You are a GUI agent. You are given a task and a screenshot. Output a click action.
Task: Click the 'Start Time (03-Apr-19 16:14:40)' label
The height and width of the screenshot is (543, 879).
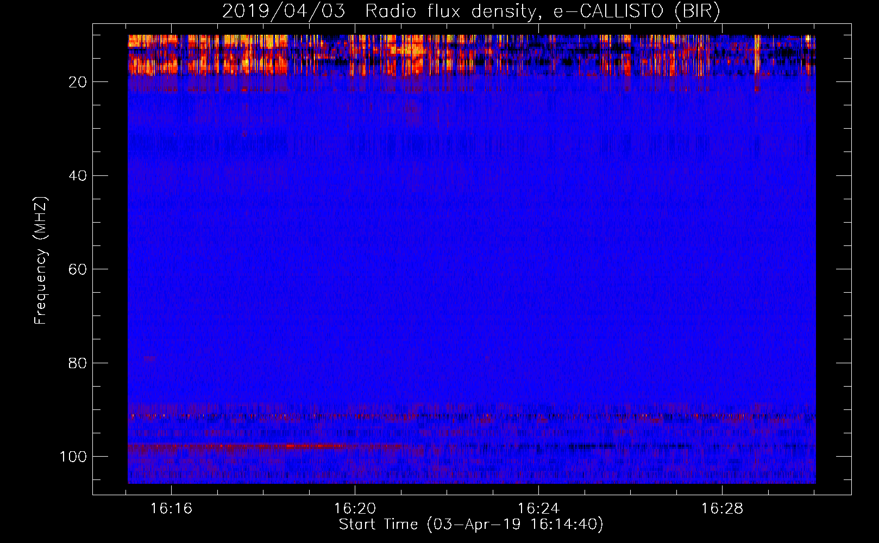[x=471, y=524]
